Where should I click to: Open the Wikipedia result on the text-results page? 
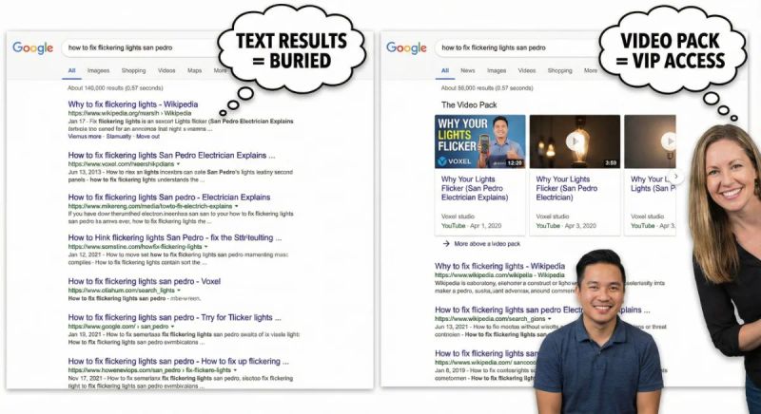[x=133, y=104]
